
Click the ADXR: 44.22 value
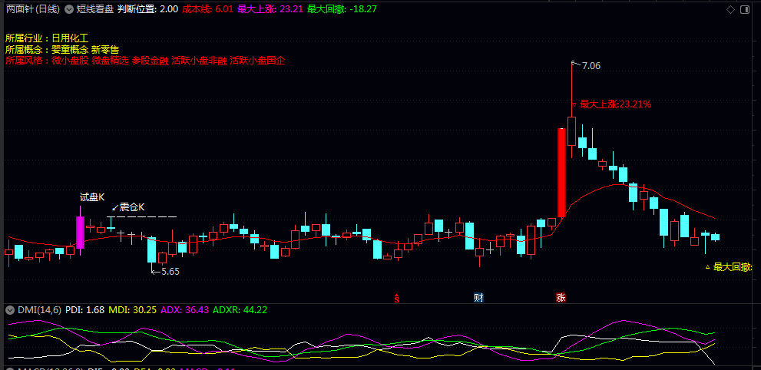pyautogui.click(x=240, y=310)
